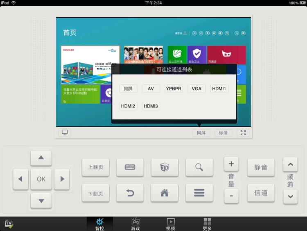Go to next channel with up chevron
Screen dimensions: 307x231
click(290, 164)
